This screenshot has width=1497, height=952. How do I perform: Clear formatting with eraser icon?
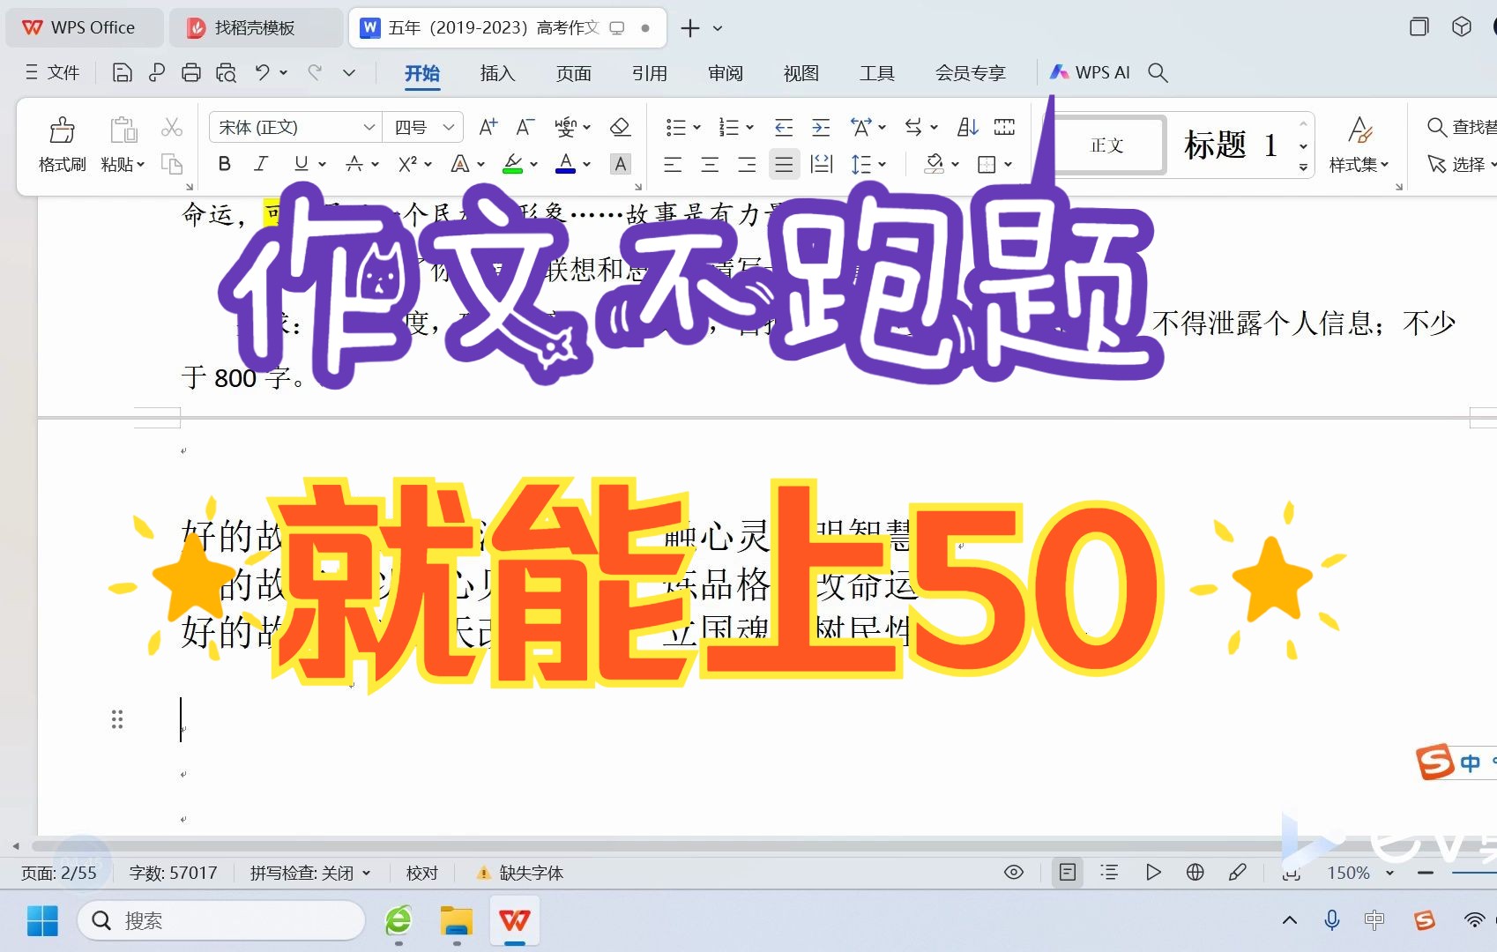(x=620, y=128)
